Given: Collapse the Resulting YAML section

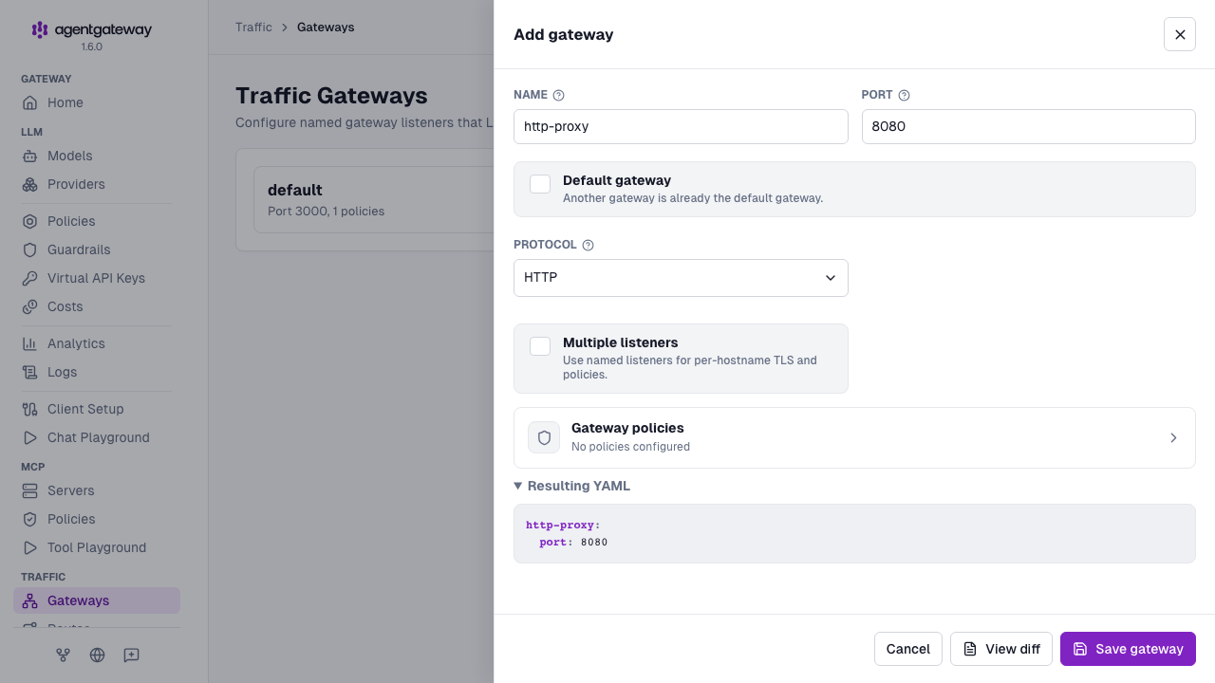Looking at the screenshot, I should coord(572,486).
